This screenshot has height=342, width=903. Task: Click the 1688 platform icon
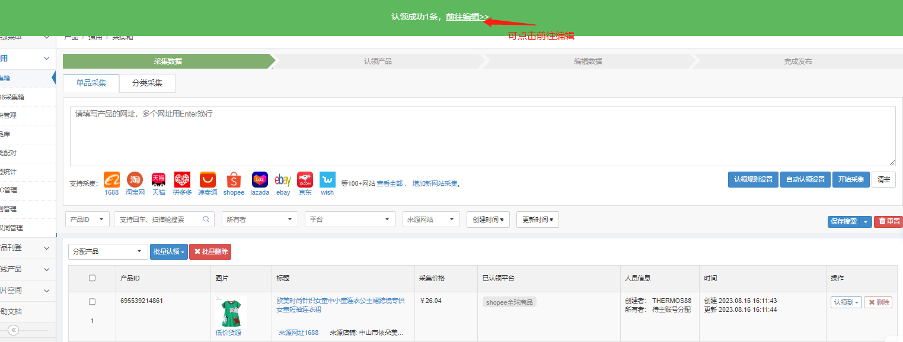pos(111,180)
